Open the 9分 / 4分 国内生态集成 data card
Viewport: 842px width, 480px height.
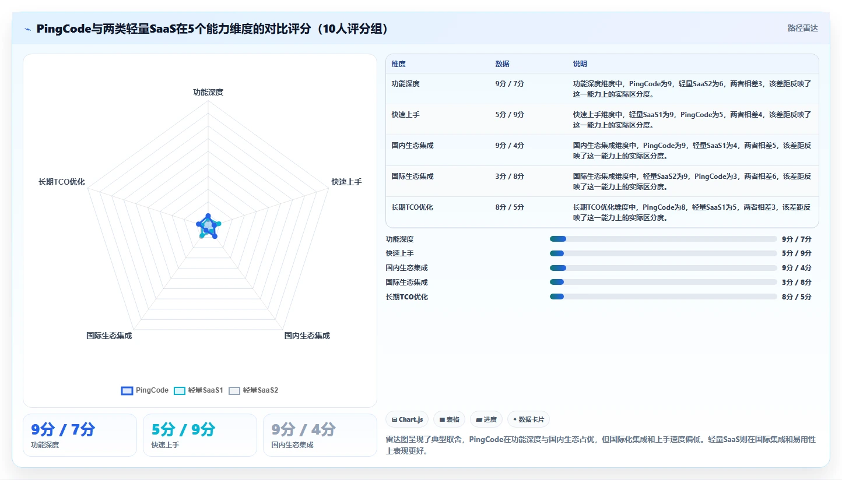(x=320, y=435)
